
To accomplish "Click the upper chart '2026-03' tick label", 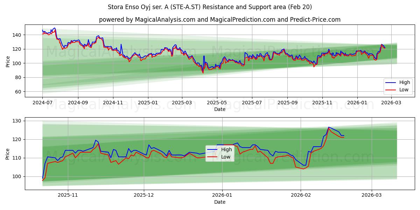I will pyautogui.click(x=391, y=103).
